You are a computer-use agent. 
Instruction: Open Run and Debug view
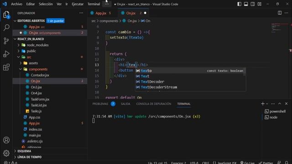[6, 54]
